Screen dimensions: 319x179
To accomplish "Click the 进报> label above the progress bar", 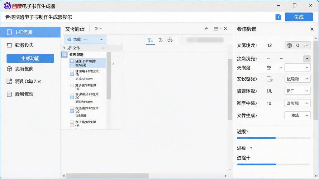I will click(242, 132).
